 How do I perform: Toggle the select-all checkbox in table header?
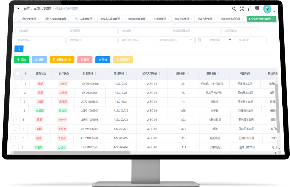point(17,73)
